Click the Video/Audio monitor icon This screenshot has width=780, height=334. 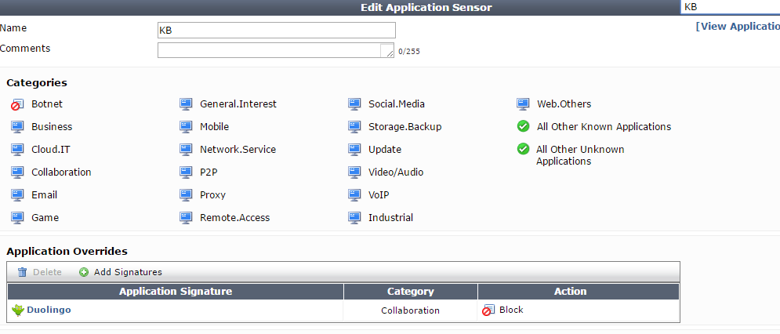tap(354, 172)
